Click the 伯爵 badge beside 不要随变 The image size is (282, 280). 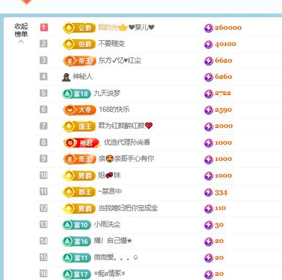[79, 44]
